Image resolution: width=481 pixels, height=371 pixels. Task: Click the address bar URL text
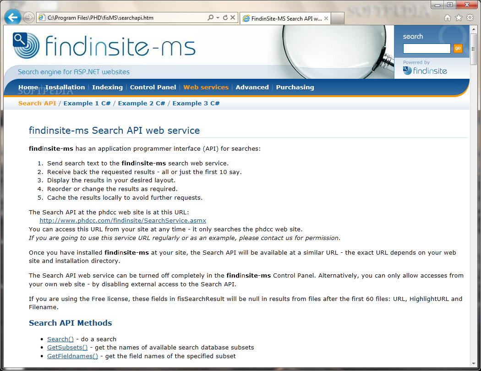[x=100, y=18]
